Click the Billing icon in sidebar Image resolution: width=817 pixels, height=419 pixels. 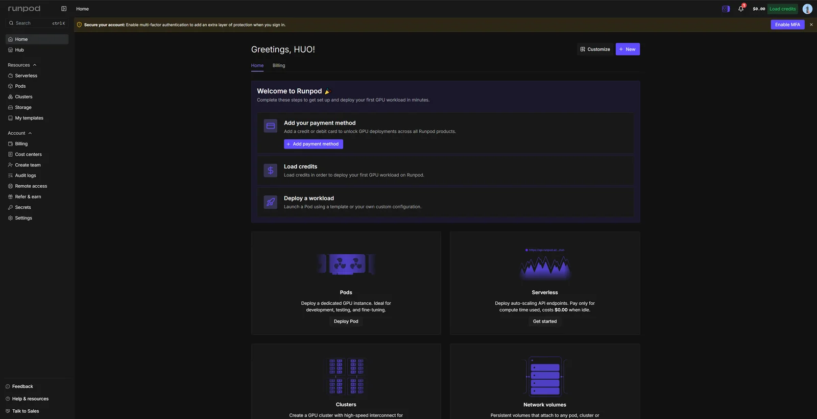(10, 144)
